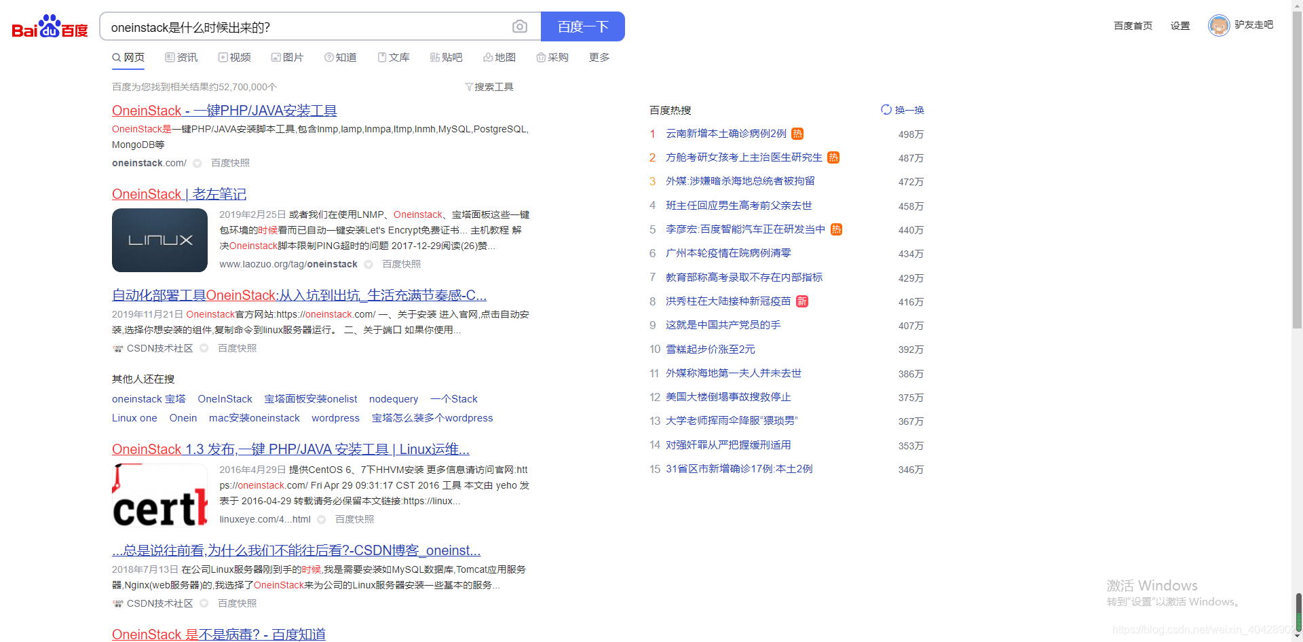Click related search wordpress

coord(336,418)
